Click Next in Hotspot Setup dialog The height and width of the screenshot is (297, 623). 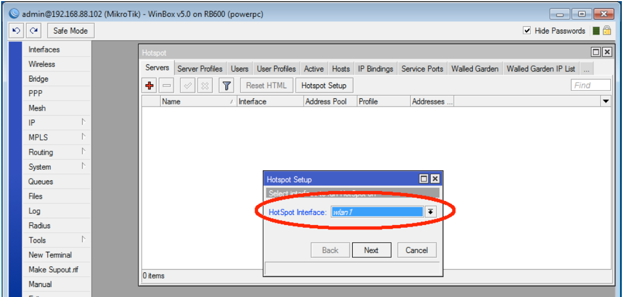tap(371, 250)
